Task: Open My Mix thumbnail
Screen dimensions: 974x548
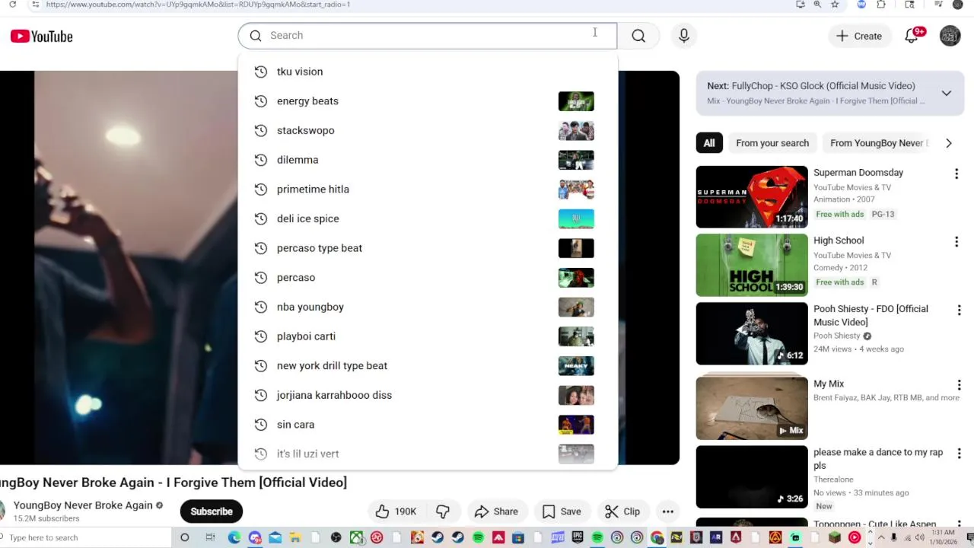Action: [x=752, y=408]
